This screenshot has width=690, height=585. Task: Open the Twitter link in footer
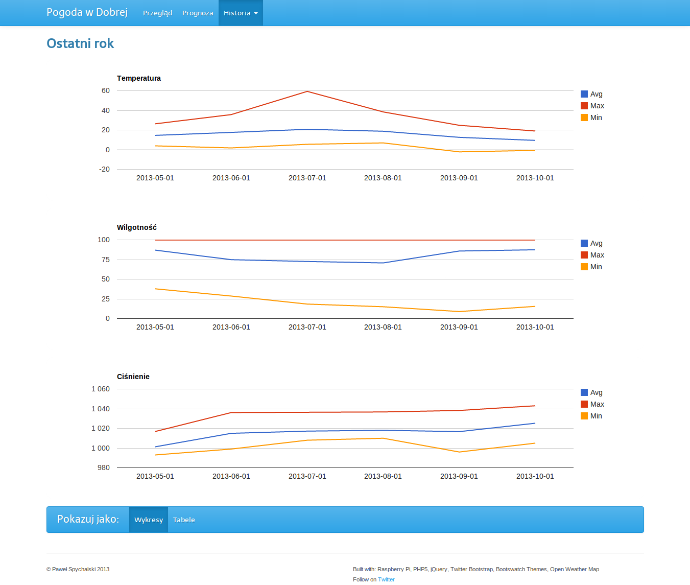[386, 579]
